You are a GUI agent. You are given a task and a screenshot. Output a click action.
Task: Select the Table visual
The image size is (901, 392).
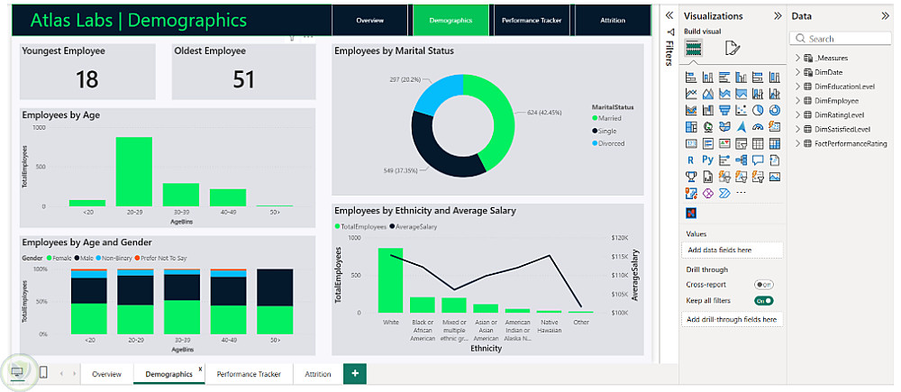pos(758,143)
